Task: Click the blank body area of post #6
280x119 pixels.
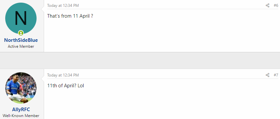Action: coord(162,35)
